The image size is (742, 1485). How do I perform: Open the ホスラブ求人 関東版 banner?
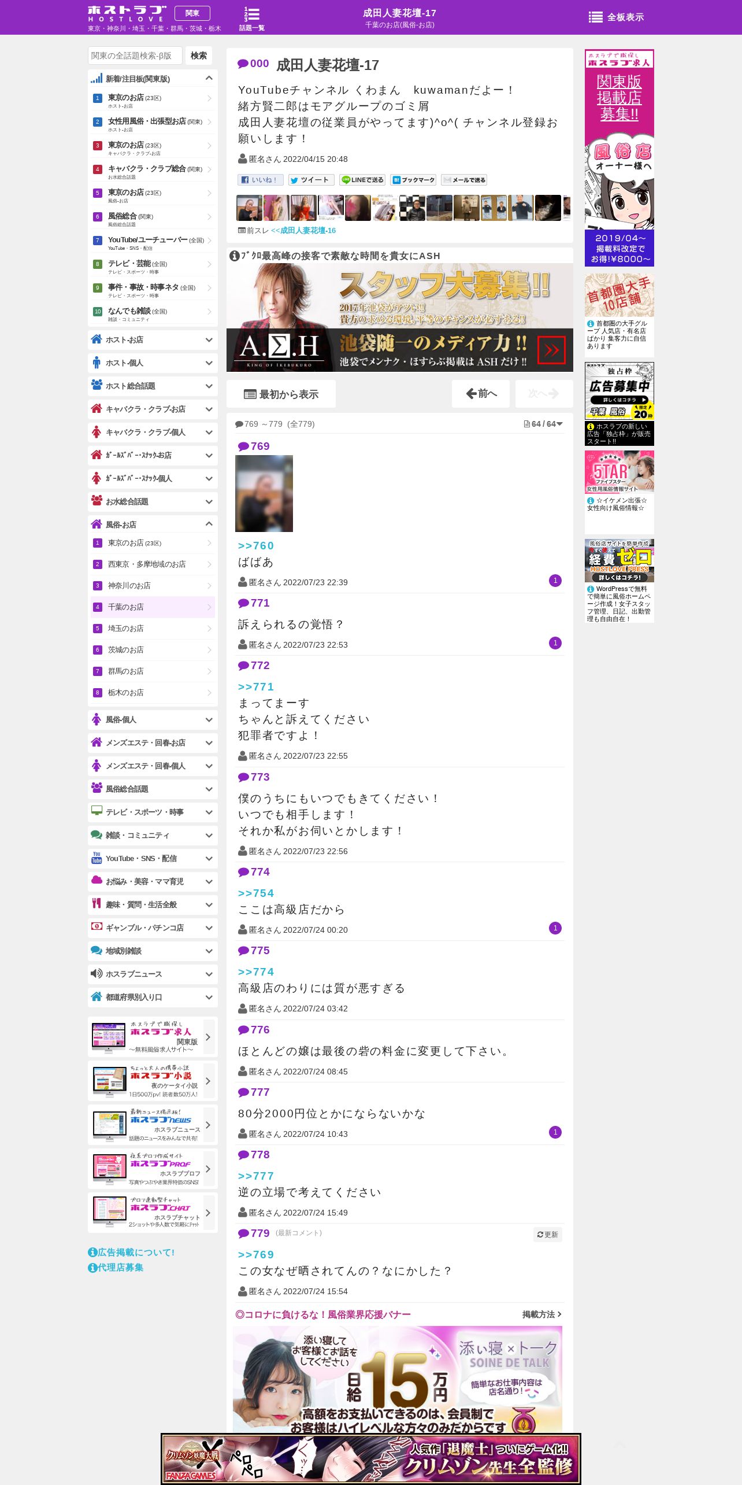(x=153, y=1037)
